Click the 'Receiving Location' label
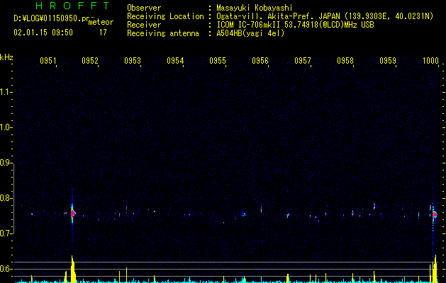446x283 pixels. coord(165,16)
